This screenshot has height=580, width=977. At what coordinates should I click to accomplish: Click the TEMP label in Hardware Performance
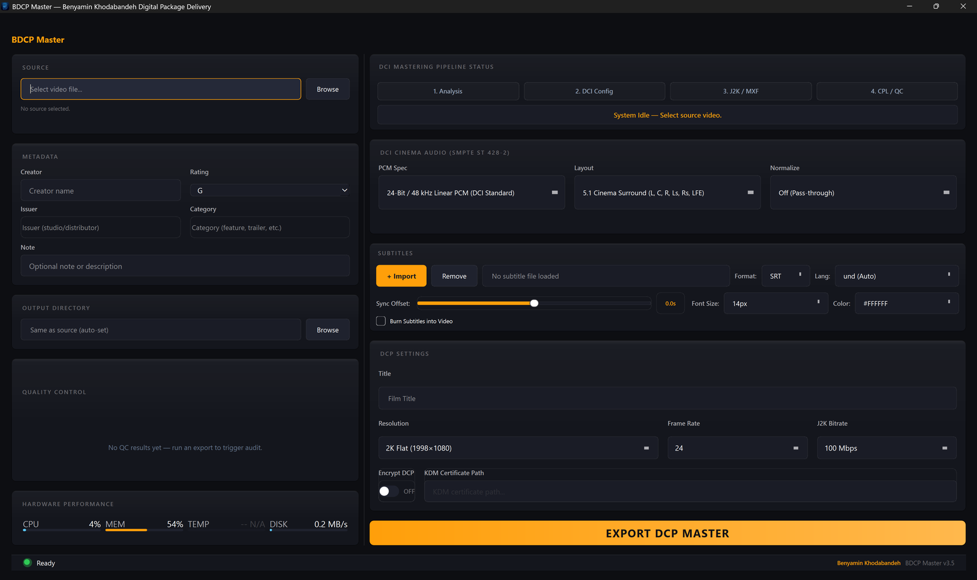point(198,524)
